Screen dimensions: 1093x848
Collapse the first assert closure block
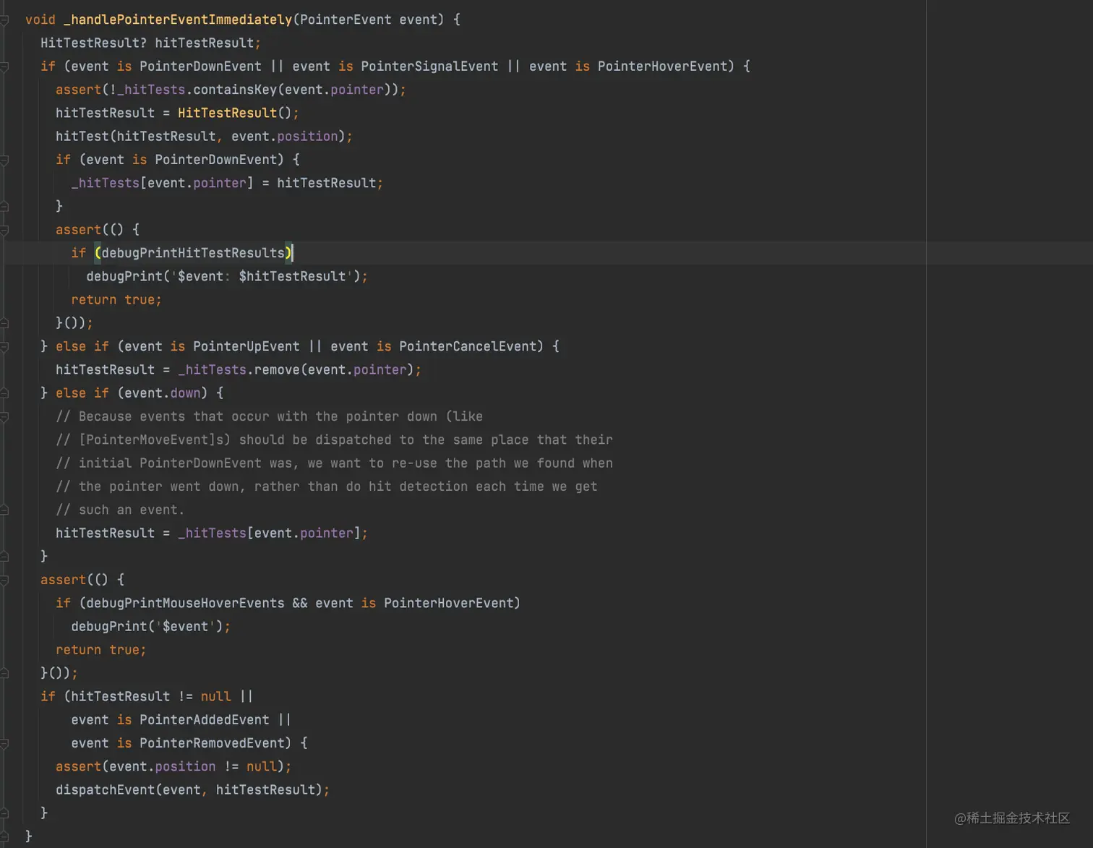click(6, 229)
